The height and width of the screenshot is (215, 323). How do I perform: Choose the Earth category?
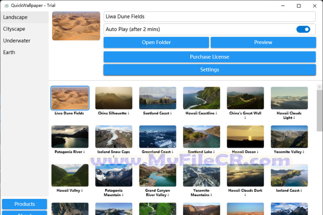click(x=24, y=52)
